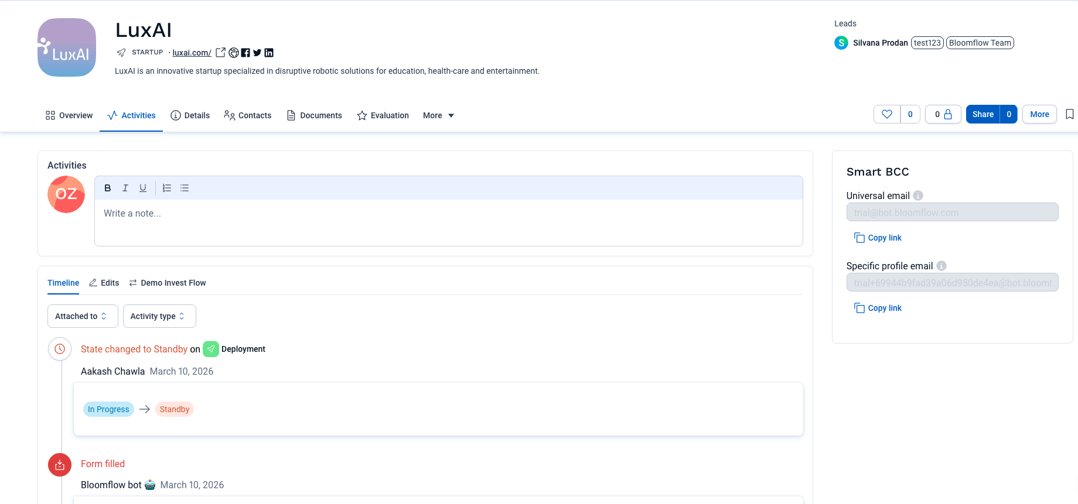Toggle italic formatting in note editor
Viewport: 1078px width, 504px height.
125,188
